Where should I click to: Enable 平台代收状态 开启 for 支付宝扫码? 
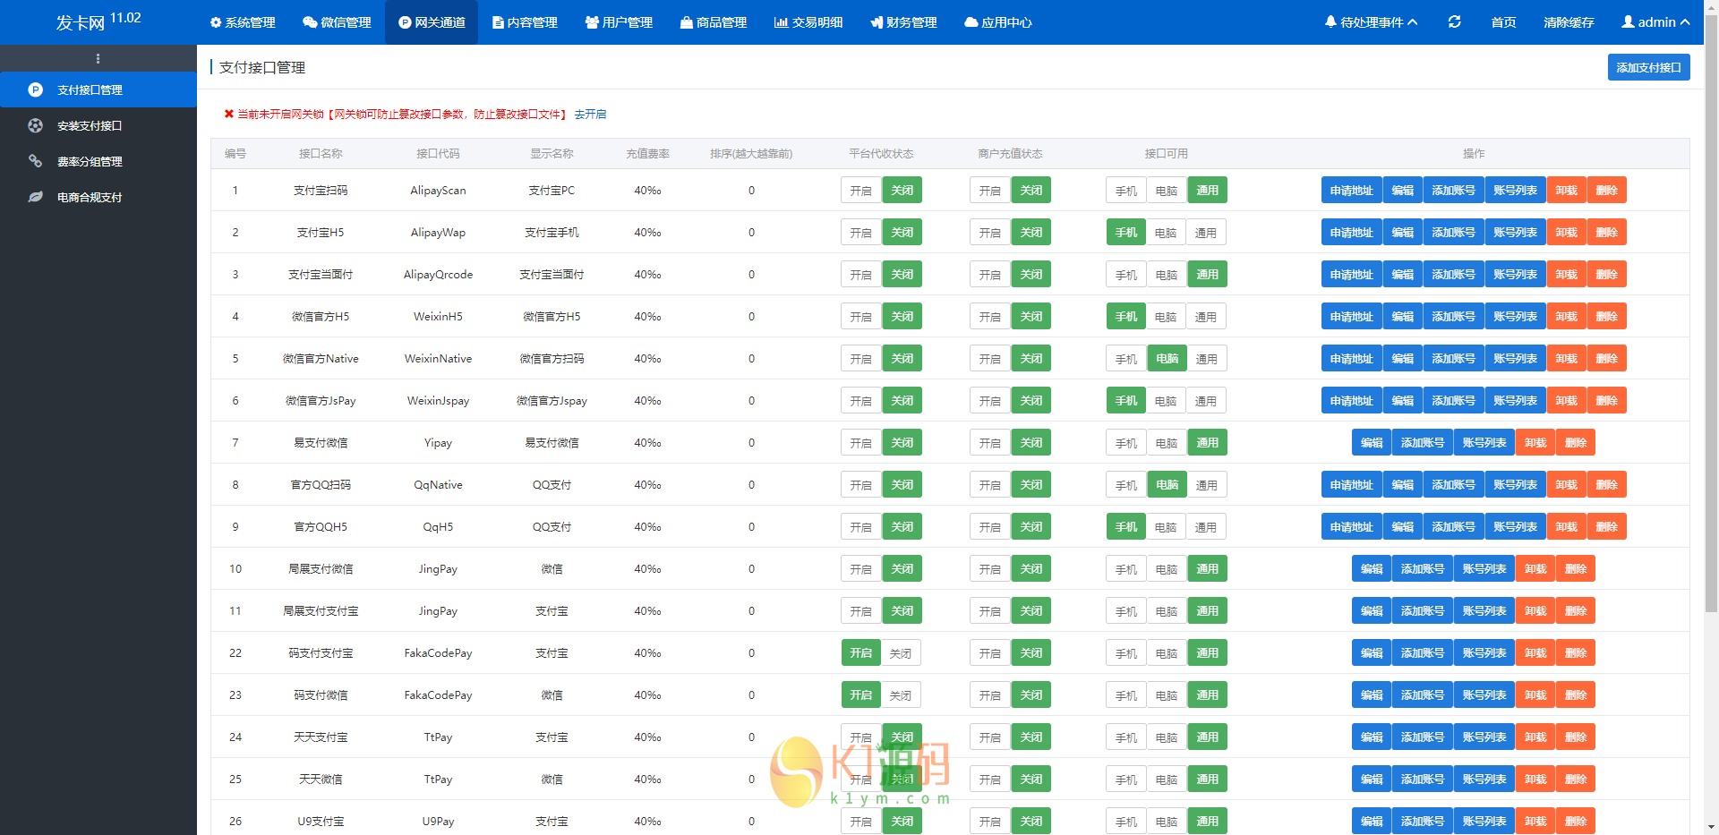(x=860, y=191)
